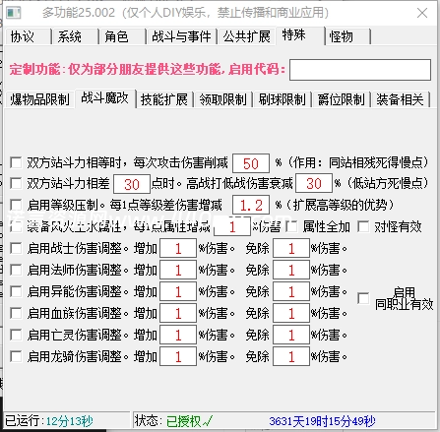Toggle 装备风火土水属性 checkbox
This screenshot has width=440, height=432.
click(x=16, y=226)
